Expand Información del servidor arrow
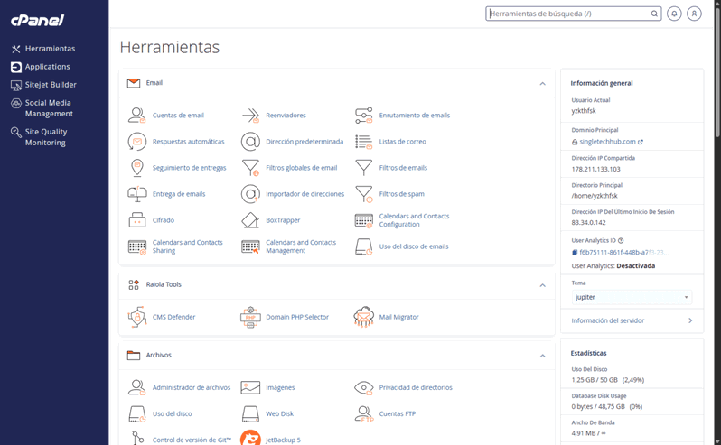The height and width of the screenshot is (445, 721). (690, 320)
